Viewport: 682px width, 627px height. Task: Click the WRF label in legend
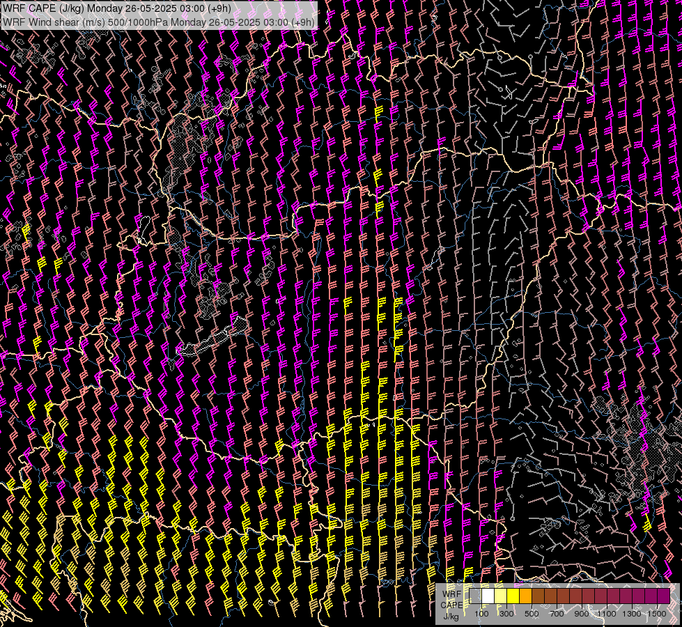[x=451, y=594]
